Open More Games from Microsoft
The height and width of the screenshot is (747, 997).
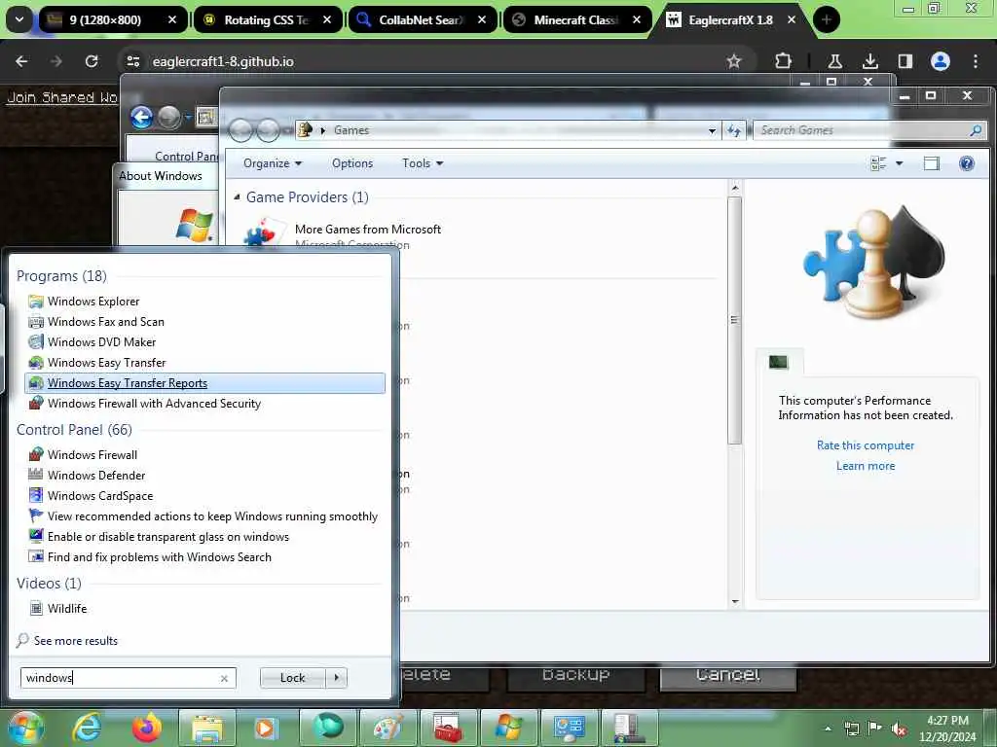tap(367, 230)
